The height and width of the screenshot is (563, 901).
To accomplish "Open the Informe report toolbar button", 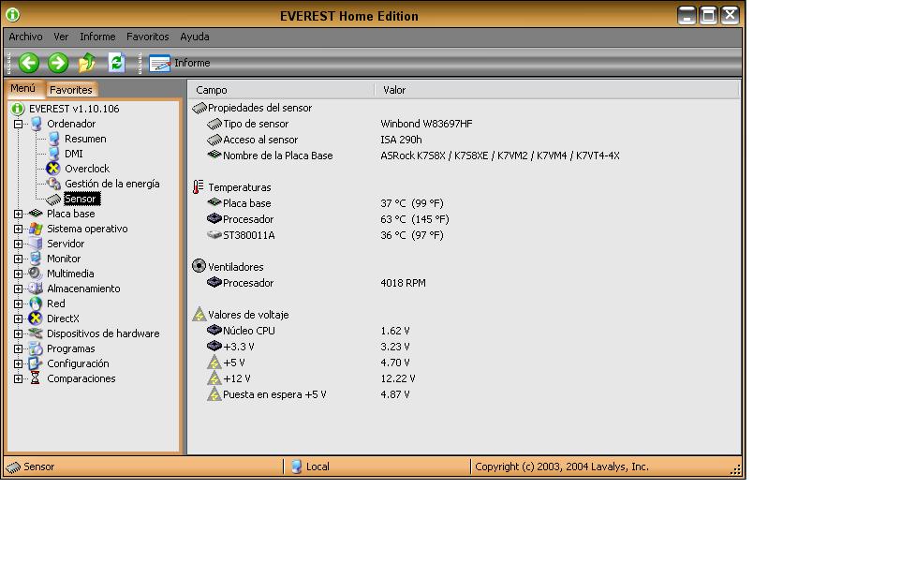I will [180, 63].
